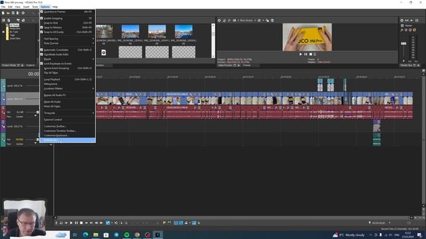Play the video preview
Viewport: 426px width, 239px height.
coord(300,54)
